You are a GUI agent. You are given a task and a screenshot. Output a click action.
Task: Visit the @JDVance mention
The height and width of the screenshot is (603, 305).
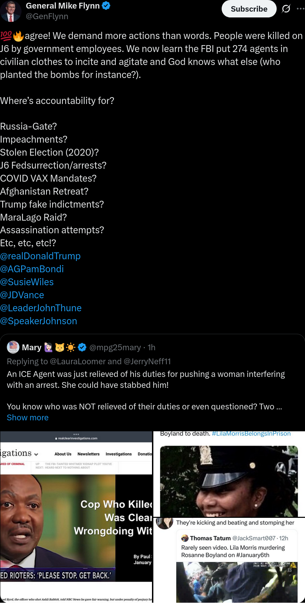[22, 295]
